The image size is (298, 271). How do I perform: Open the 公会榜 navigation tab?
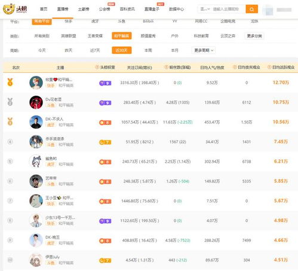[x=105, y=9]
